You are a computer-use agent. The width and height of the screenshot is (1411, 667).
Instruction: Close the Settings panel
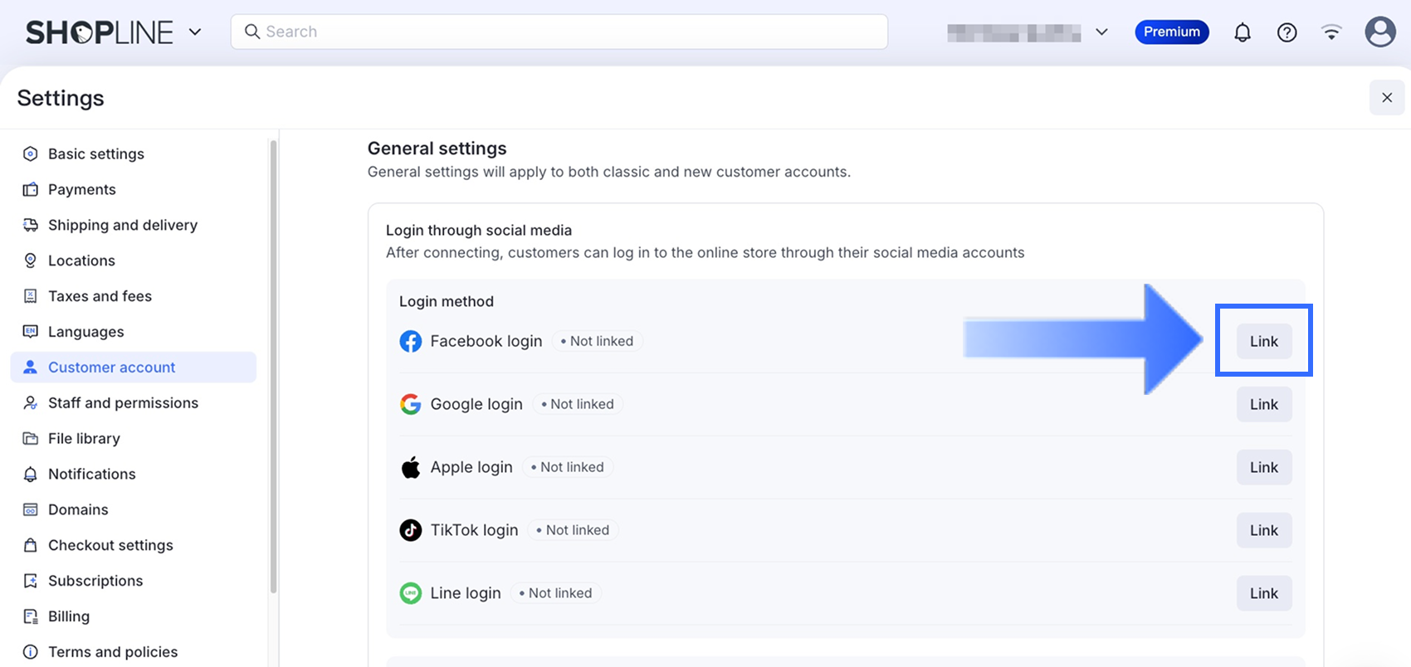coord(1386,98)
